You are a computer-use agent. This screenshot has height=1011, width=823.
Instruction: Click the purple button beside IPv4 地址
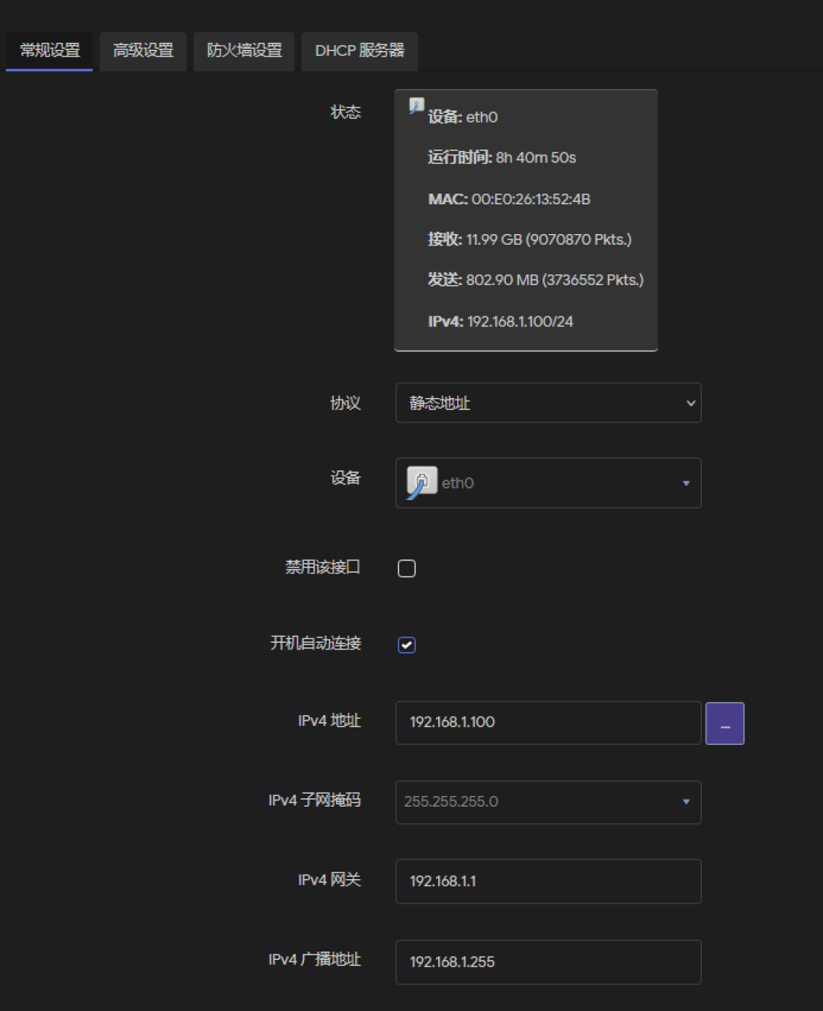pos(725,724)
